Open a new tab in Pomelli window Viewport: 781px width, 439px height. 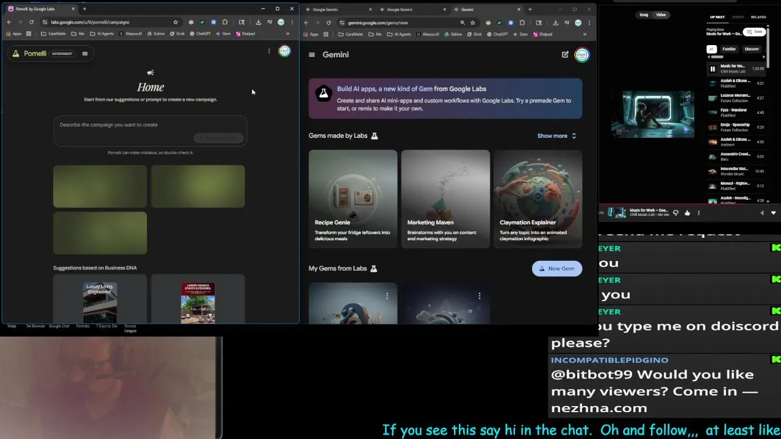coord(84,9)
